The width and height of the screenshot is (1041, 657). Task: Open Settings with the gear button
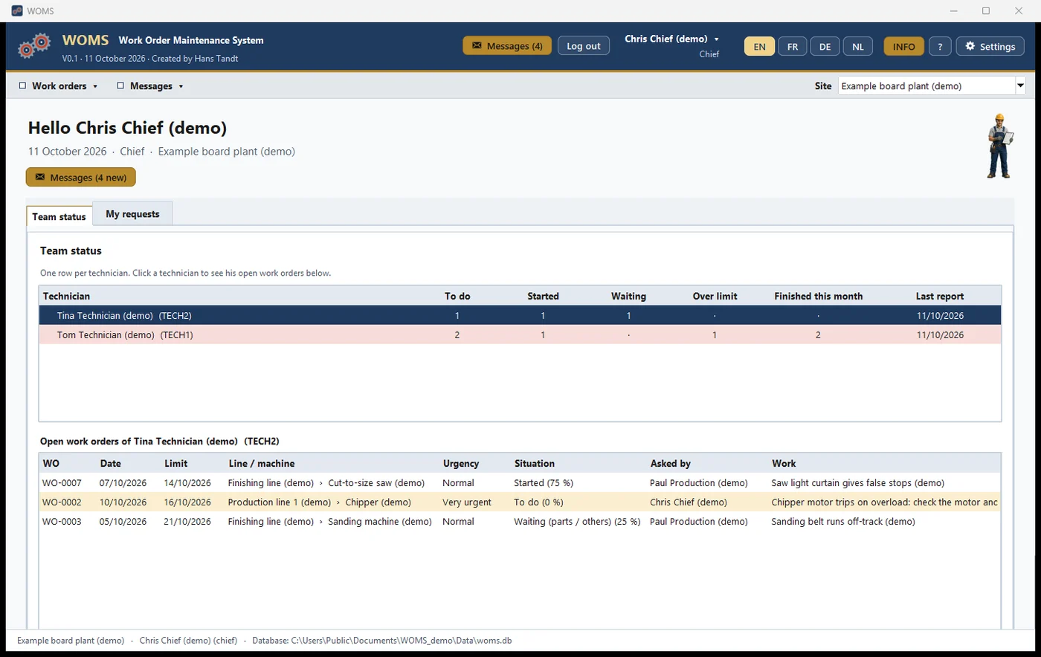coord(990,46)
